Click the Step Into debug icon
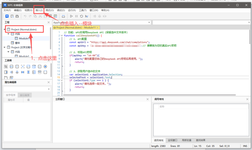 94,16
